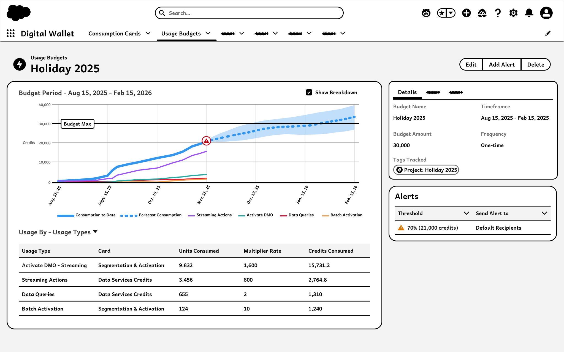This screenshot has height=352, width=564.
Task: Click the pencil edit navigation icon
Action: point(548,33)
